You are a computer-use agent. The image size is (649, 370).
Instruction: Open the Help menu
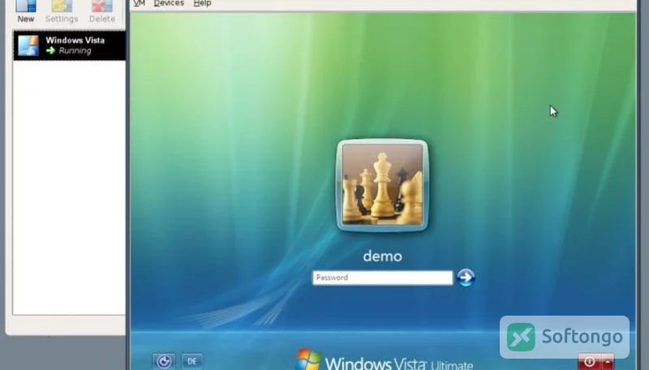pyautogui.click(x=202, y=3)
